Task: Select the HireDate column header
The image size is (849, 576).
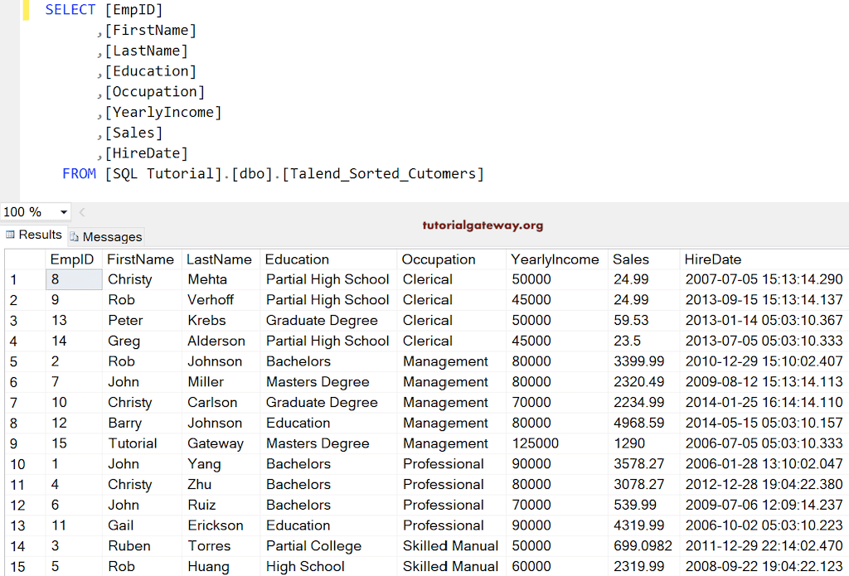Action: 713,259
